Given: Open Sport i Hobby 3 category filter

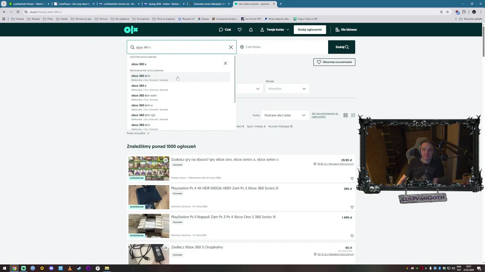Looking at the screenshot, I should tap(256, 126).
